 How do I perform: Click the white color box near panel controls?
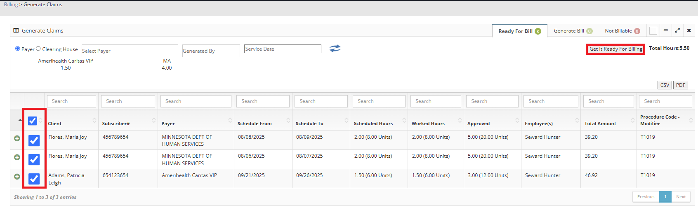pyautogui.click(x=653, y=31)
